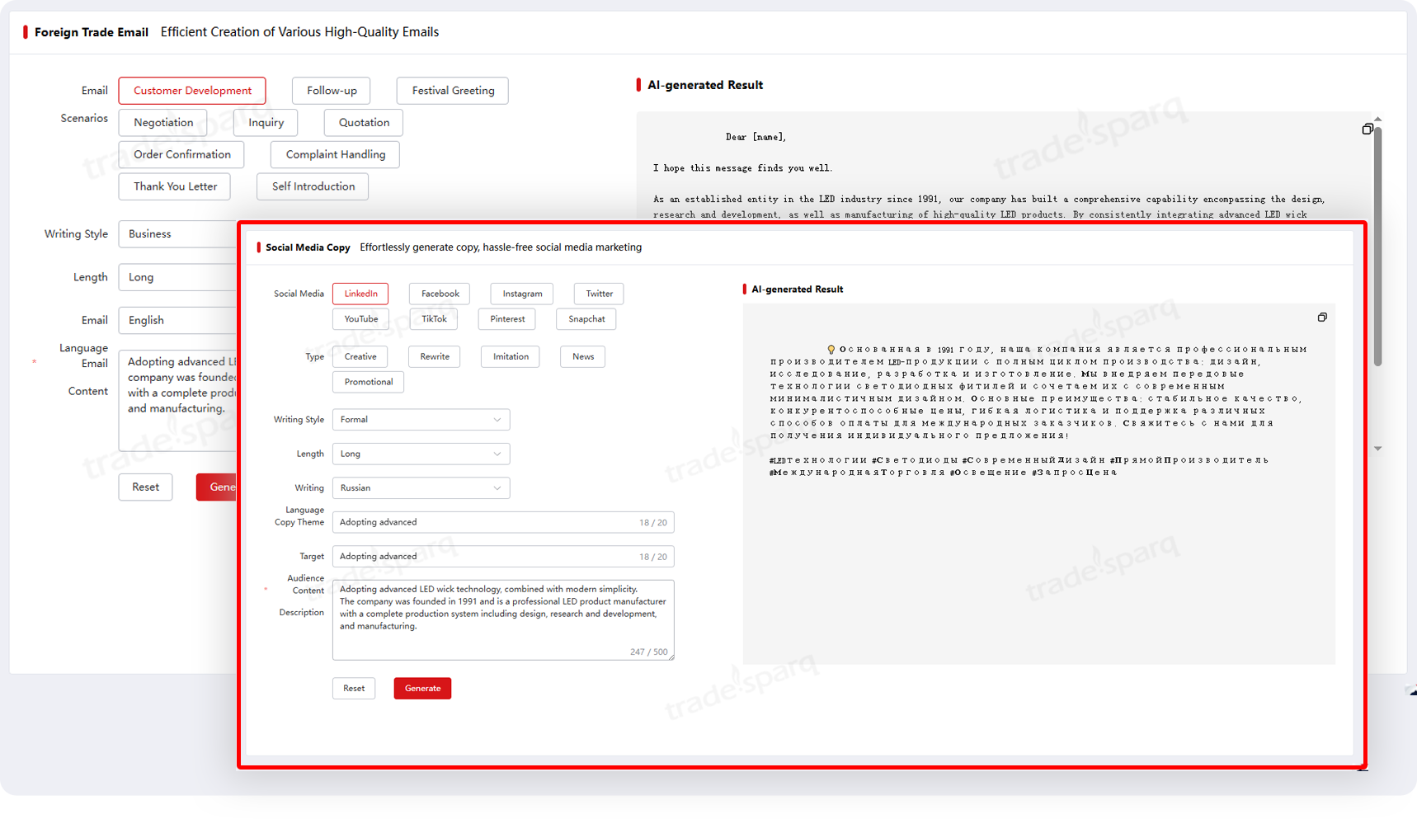Pick the TikTok platform option

pyautogui.click(x=434, y=319)
